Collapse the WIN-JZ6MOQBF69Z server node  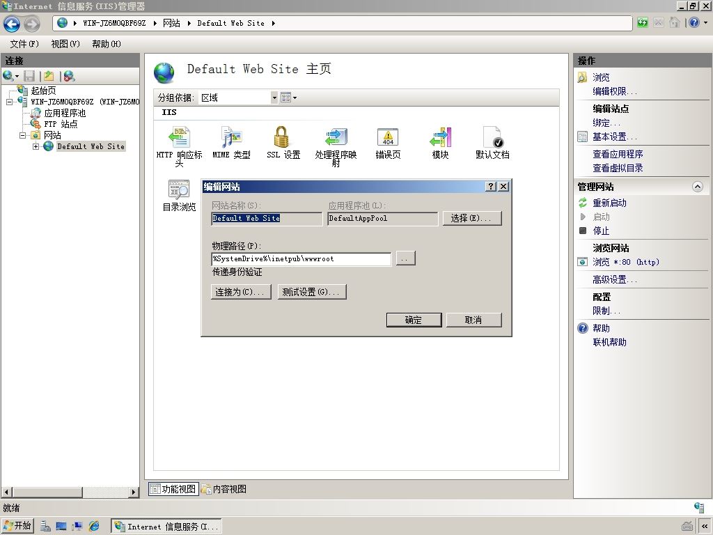tap(9, 102)
